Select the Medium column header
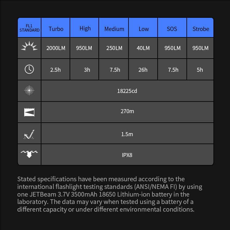 [x=114, y=29]
